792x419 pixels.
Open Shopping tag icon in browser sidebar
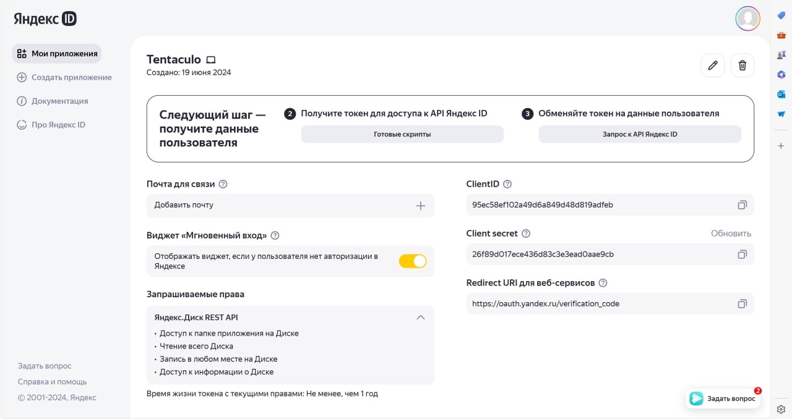(781, 15)
